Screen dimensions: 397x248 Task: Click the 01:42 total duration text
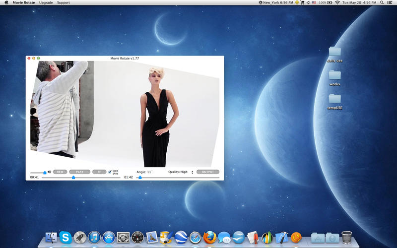pyautogui.click(x=129, y=177)
